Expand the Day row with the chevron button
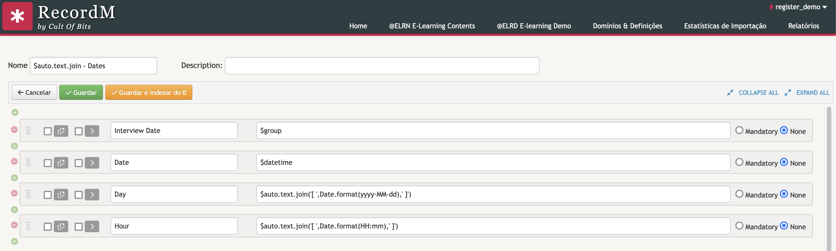The height and width of the screenshot is (251, 836). 92,195
